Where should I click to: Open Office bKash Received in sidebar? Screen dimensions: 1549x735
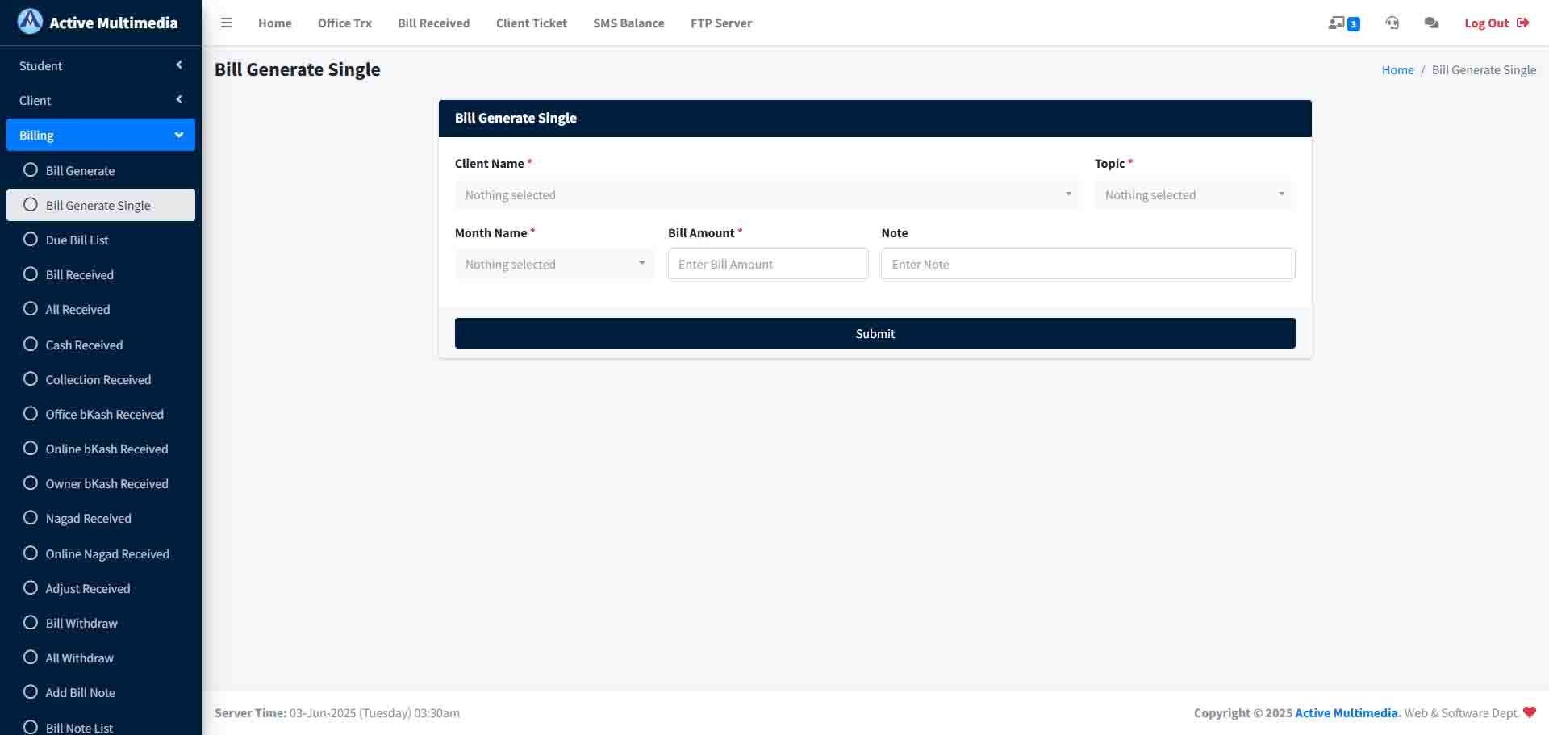(101, 414)
